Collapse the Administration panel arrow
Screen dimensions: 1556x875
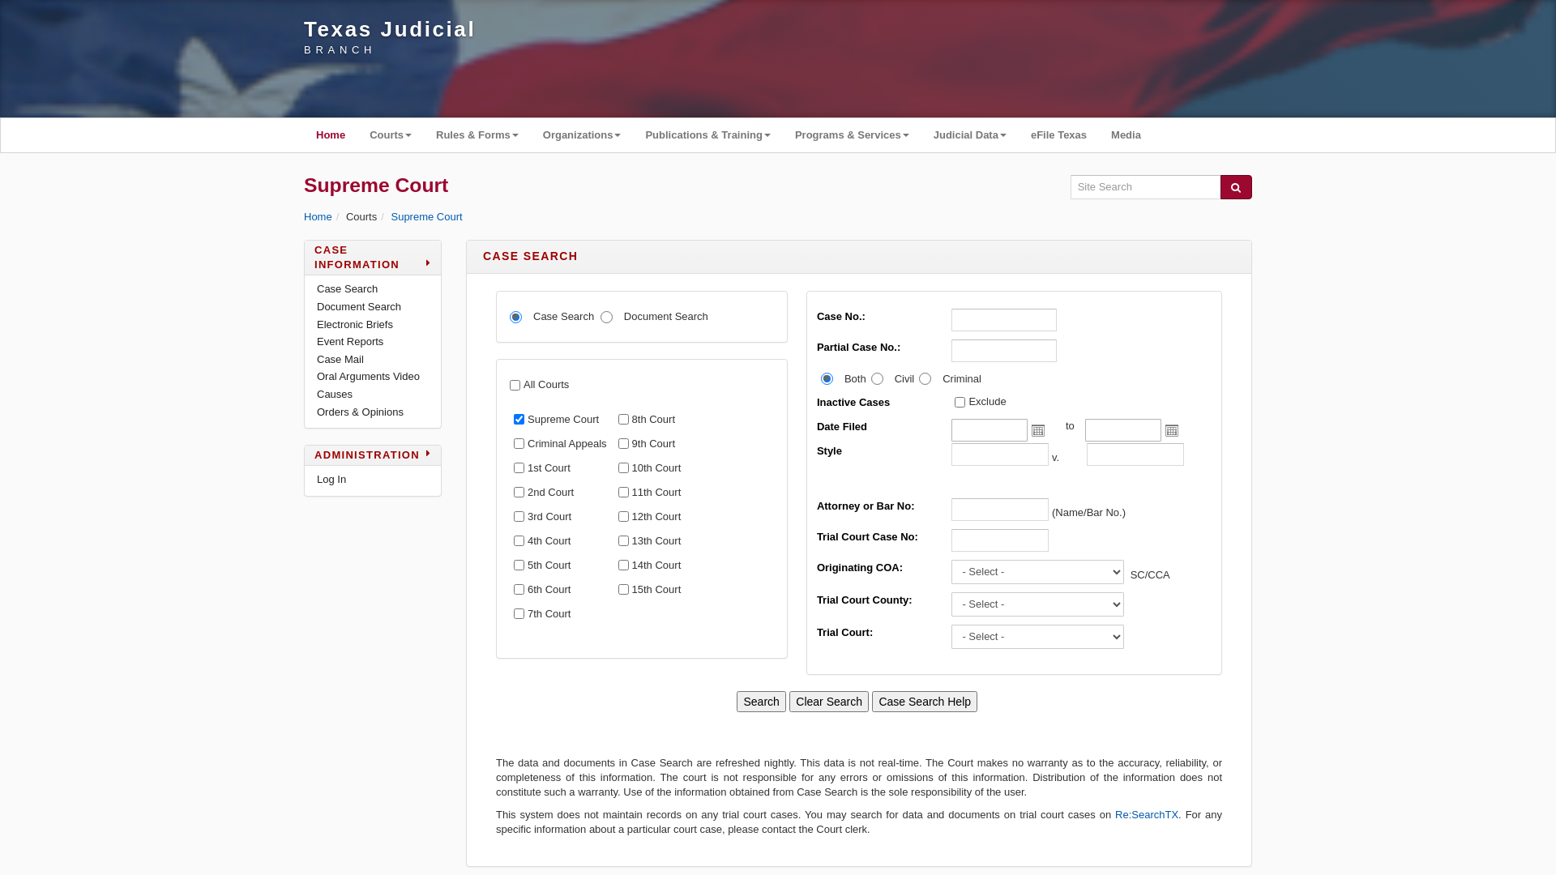pyautogui.click(x=428, y=454)
